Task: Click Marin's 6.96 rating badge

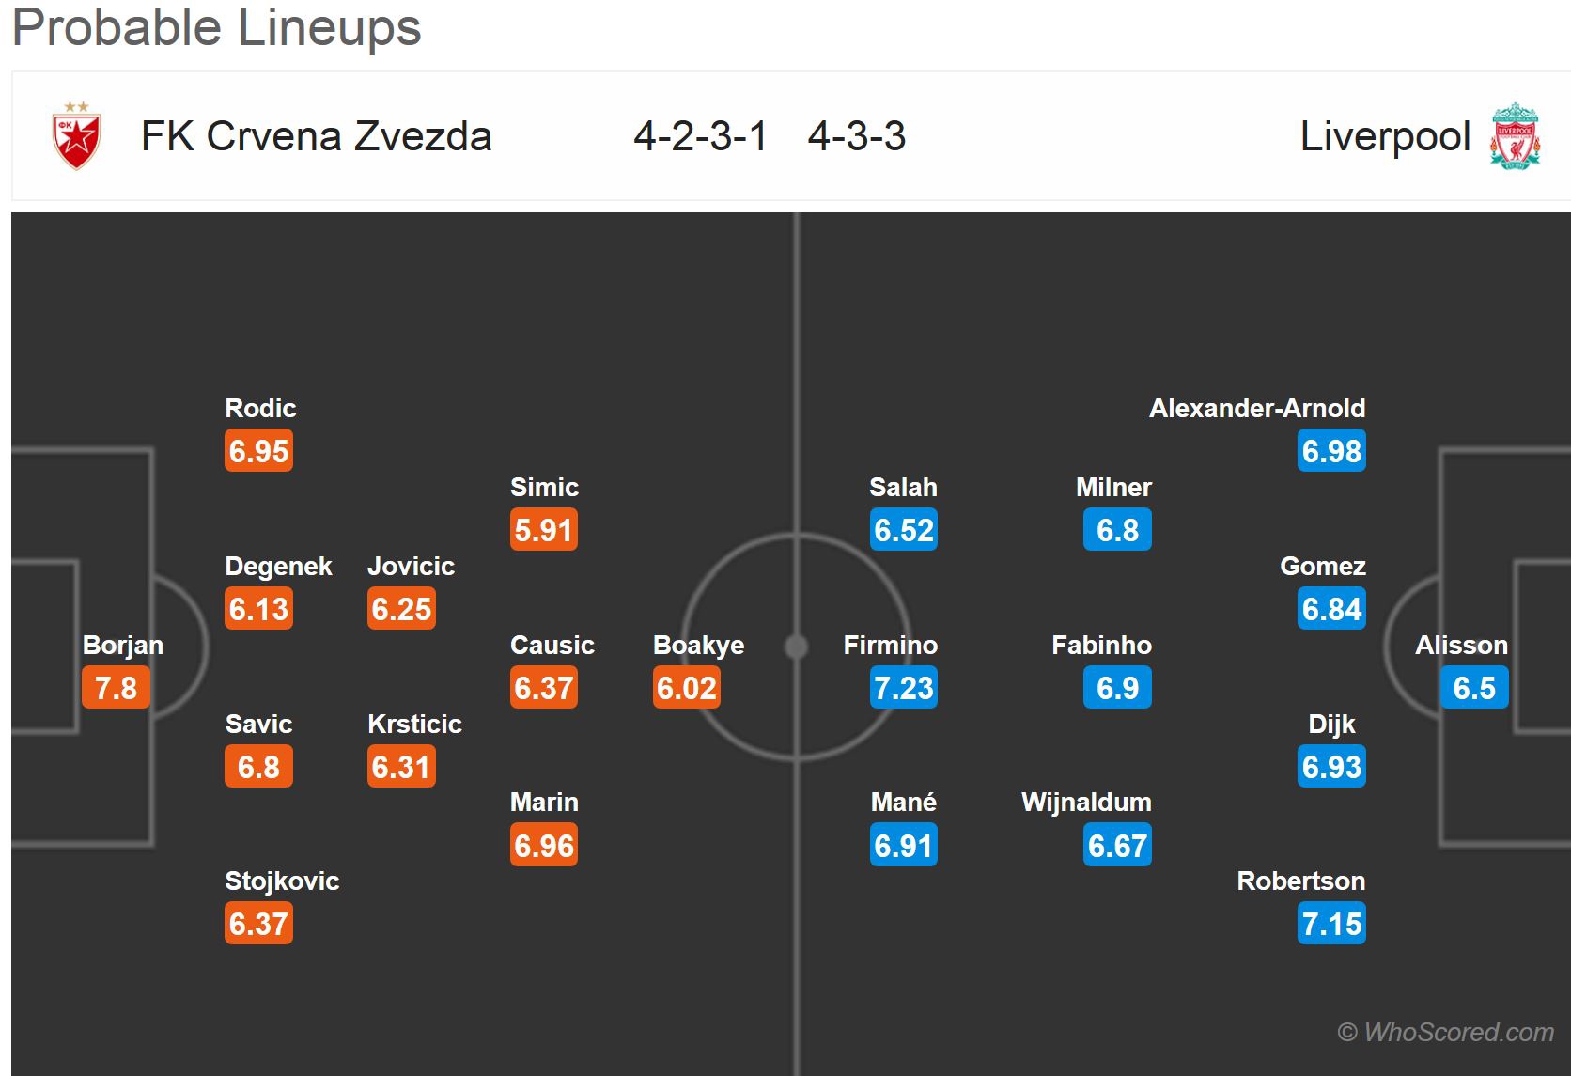Action: click(x=543, y=846)
